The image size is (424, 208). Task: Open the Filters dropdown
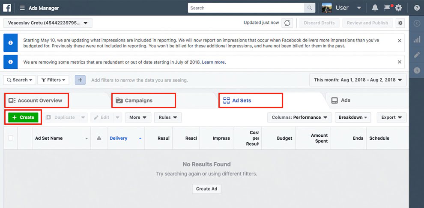[x=54, y=80]
